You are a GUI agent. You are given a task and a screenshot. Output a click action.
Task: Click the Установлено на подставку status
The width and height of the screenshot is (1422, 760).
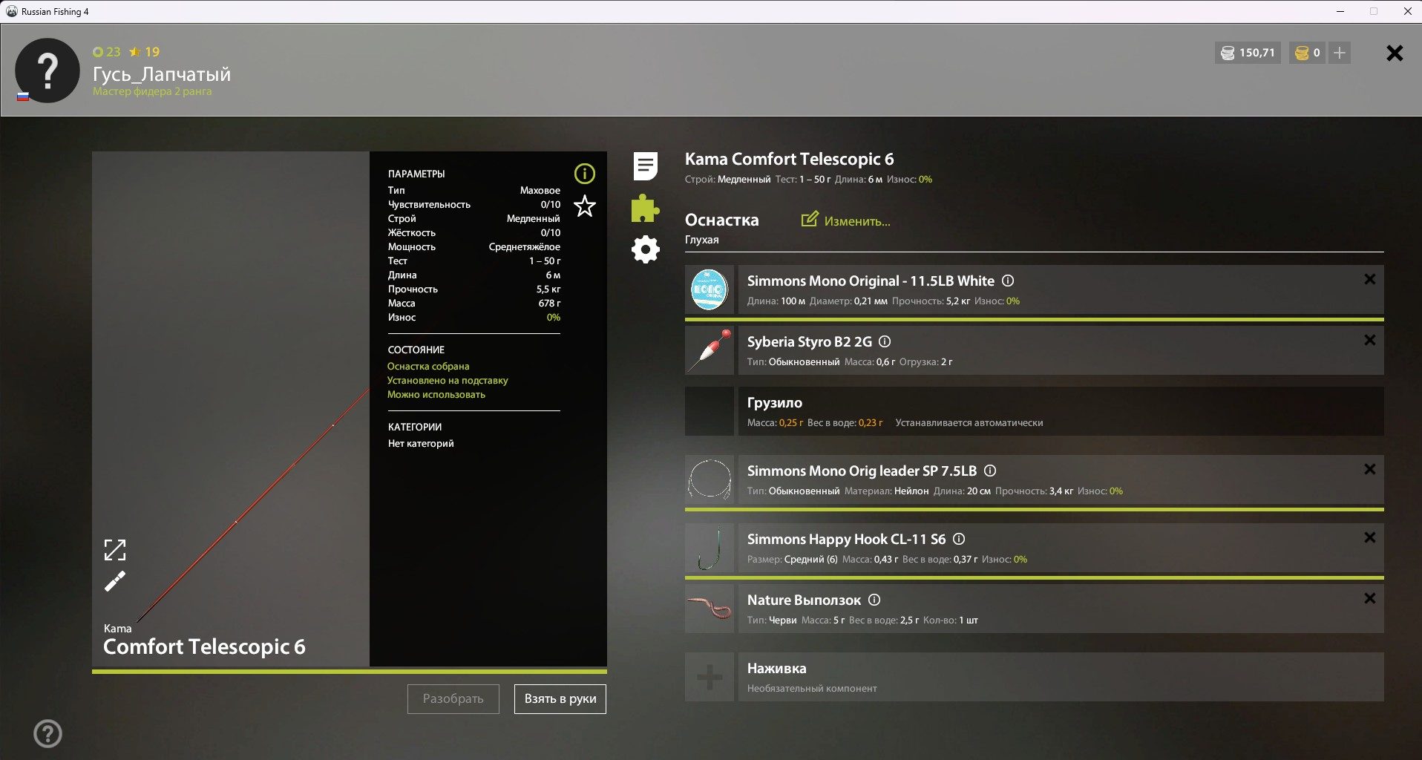pos(448,380)
